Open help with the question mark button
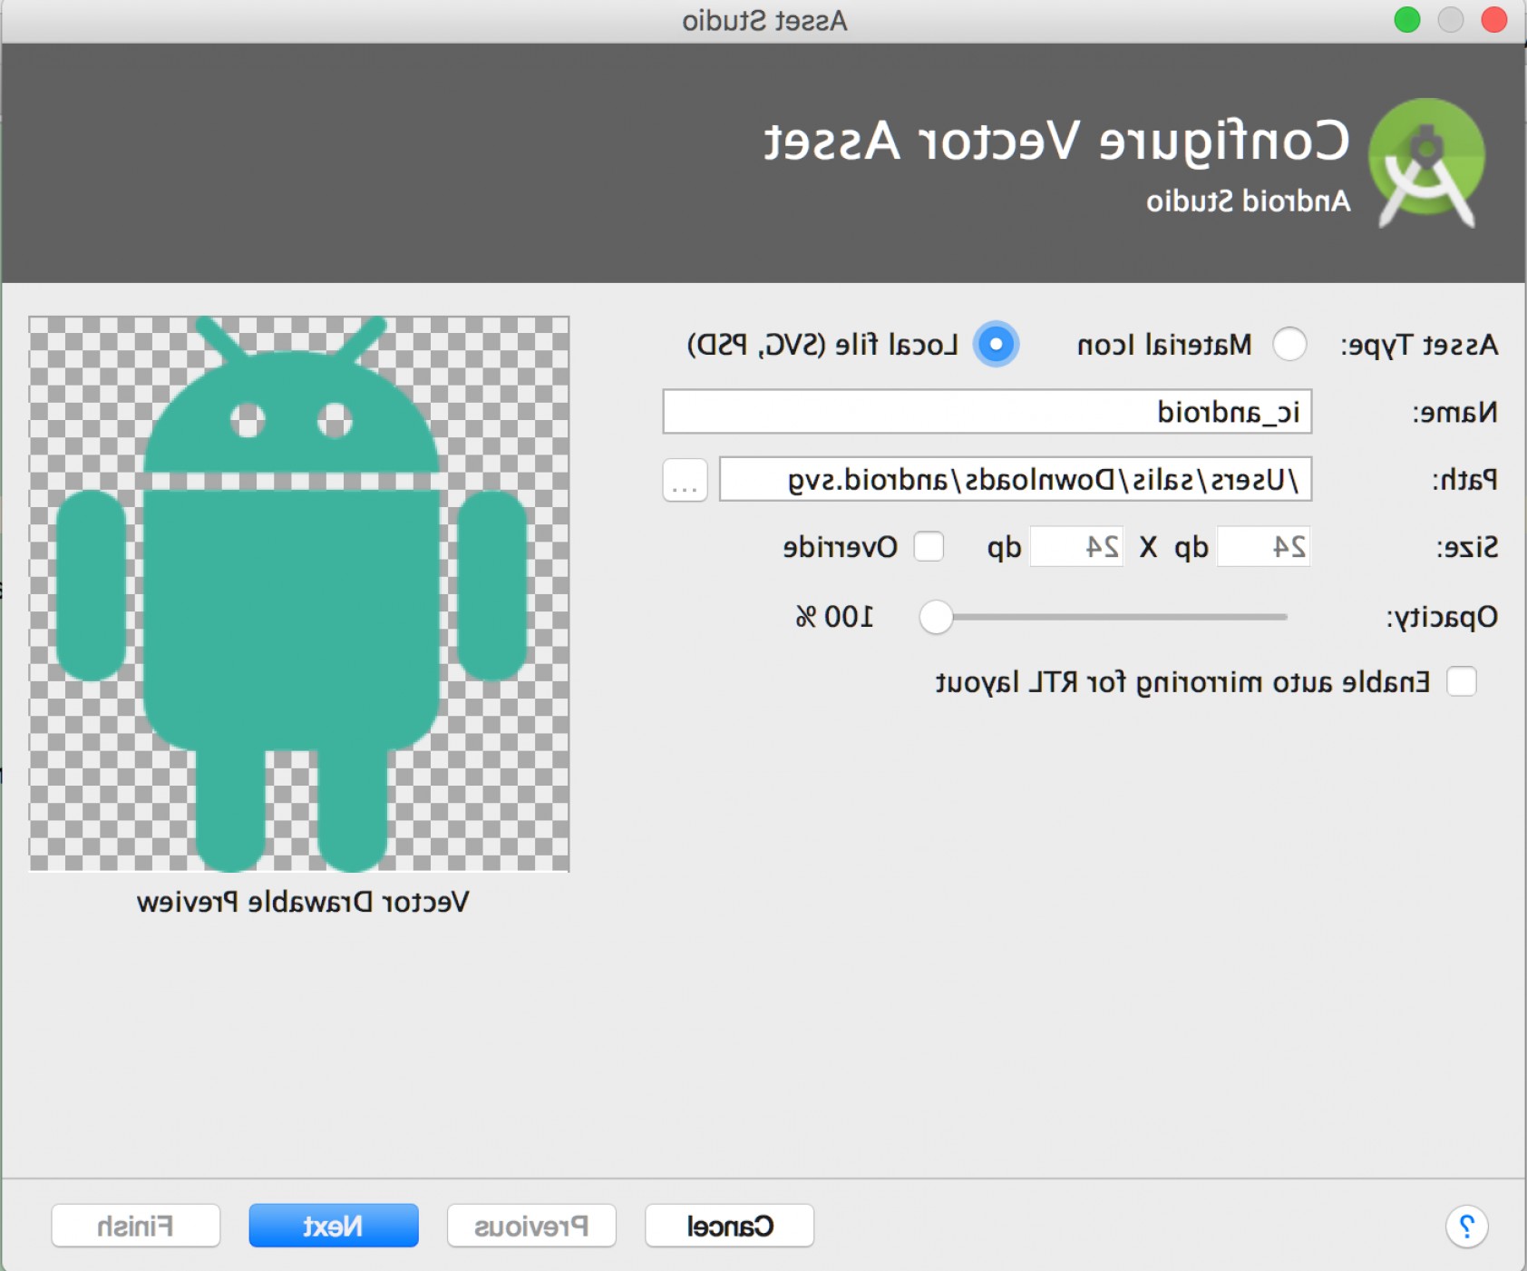1527x1271 pixels. [x=1466, y=1227]
